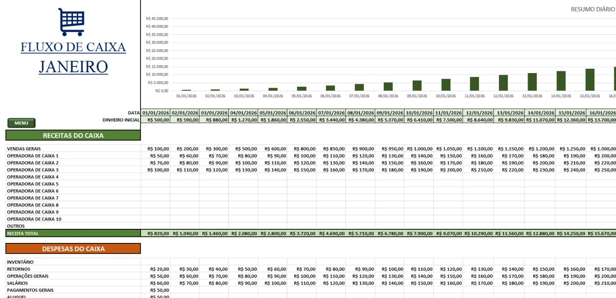Click DINHEIRO INICIAL cell showing R$ 500,00
616x298 pixels.
pyautogui.click(x=155, y=120)
